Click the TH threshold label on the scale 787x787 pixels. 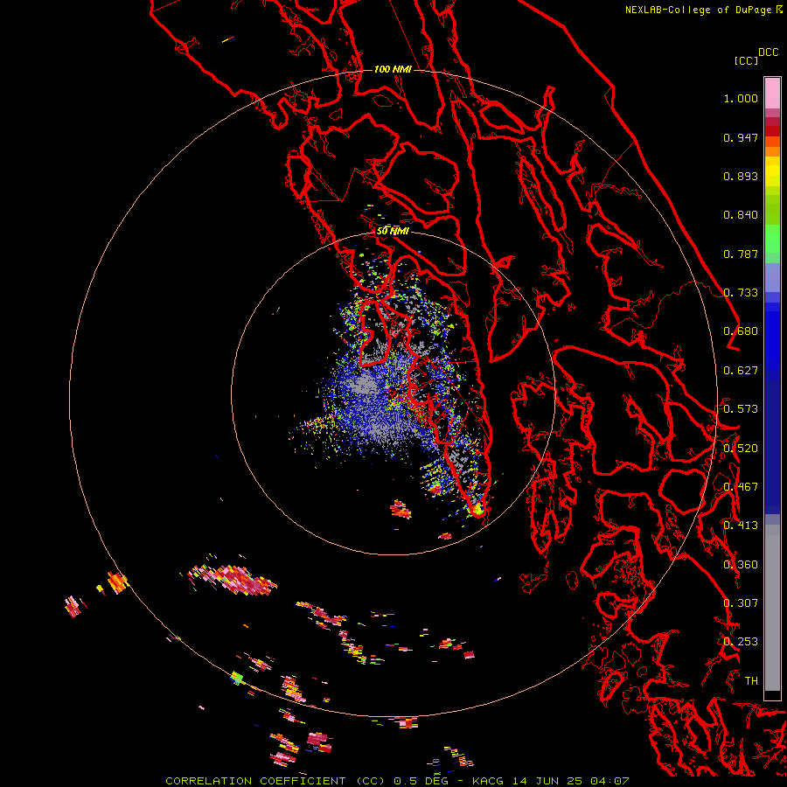pyautogui.click(x=751, y=681)
